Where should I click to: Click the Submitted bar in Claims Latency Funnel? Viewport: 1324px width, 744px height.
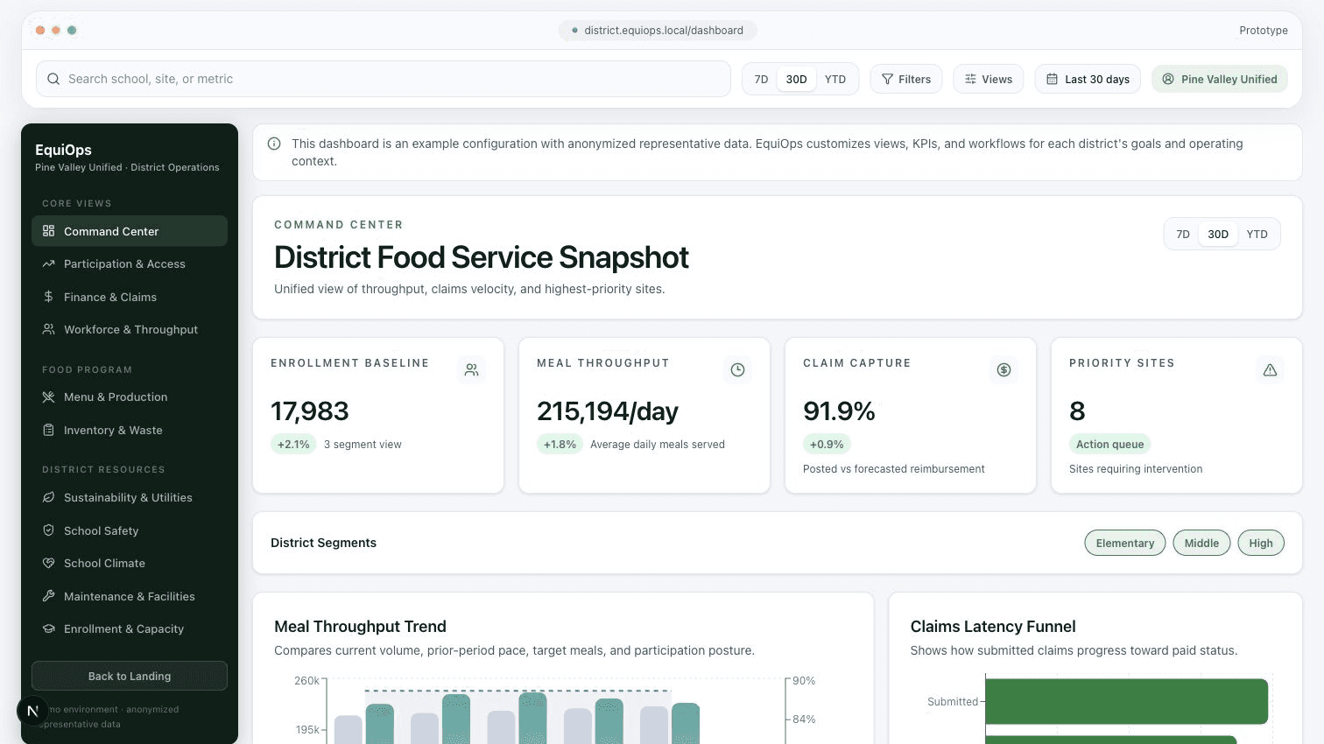(1126, 701)
